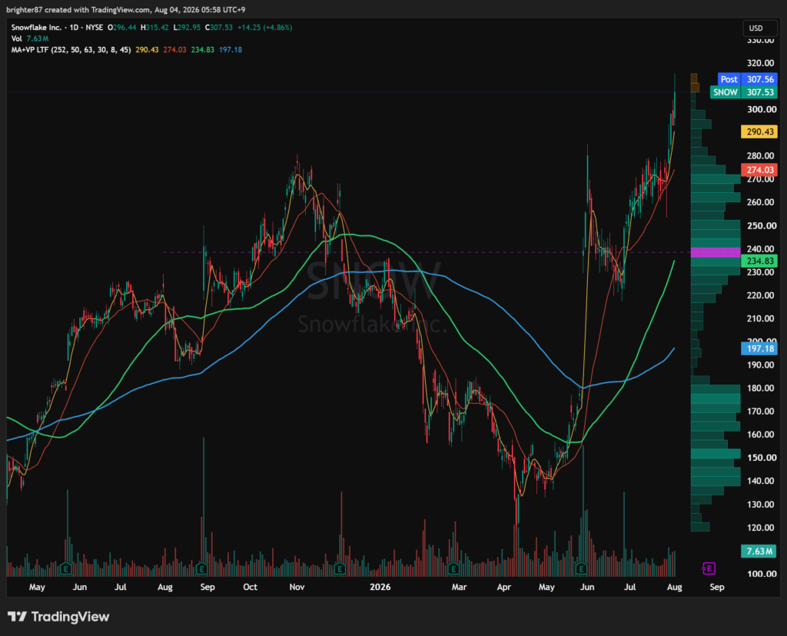Click the Nov label on the time axis

click(x=297, y=587)
